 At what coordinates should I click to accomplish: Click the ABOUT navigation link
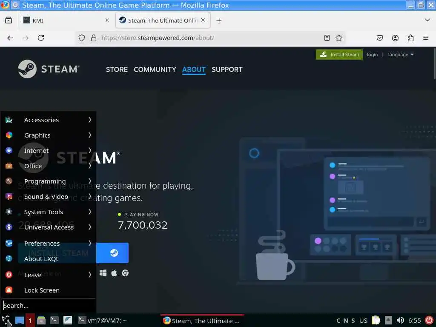pyautogui.click(x=194, y=69)
